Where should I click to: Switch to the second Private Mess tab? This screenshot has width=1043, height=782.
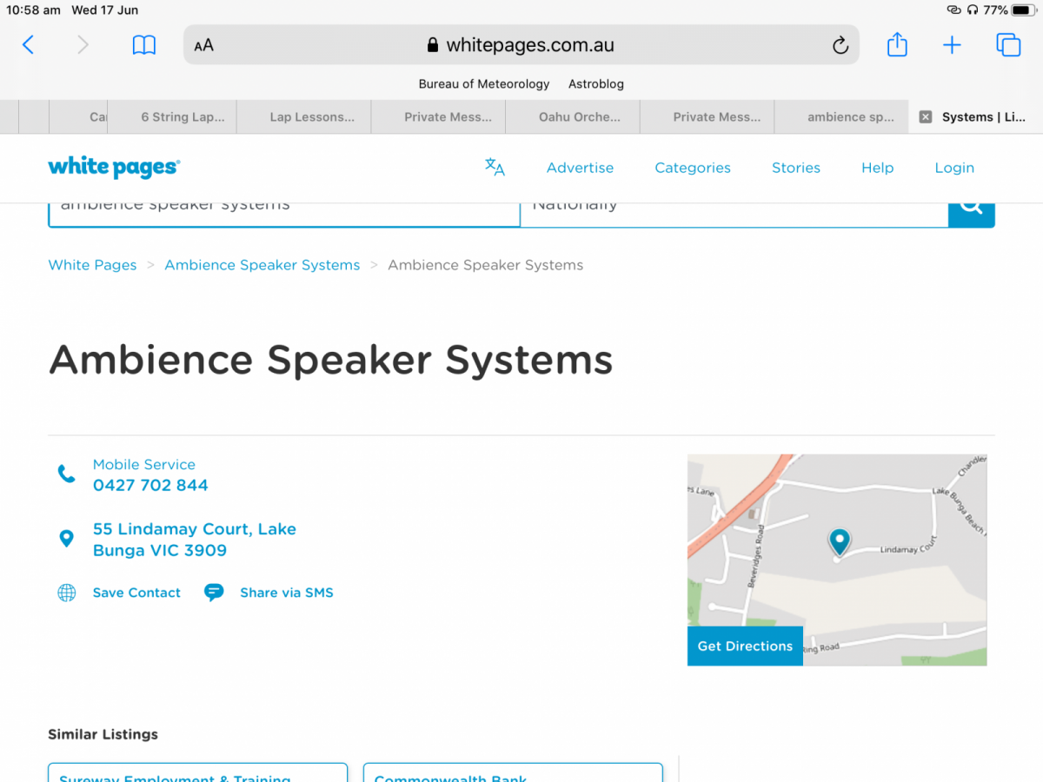(708, 116)
